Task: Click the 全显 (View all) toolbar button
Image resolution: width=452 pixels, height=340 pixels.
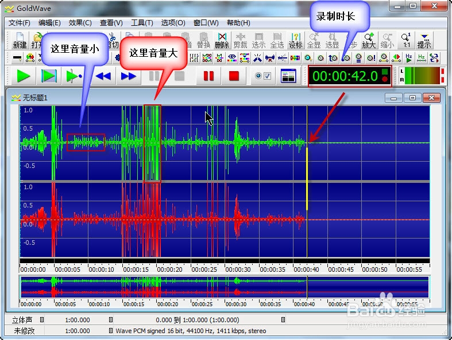Action: click(x=314, y=40)
